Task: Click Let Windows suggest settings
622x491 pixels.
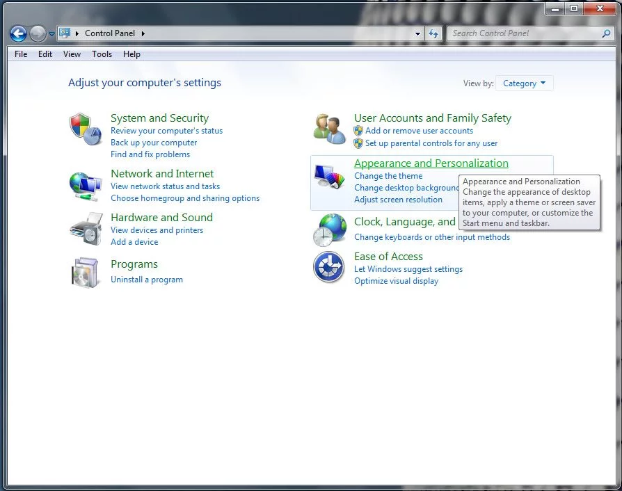Action: click(408, 269)
